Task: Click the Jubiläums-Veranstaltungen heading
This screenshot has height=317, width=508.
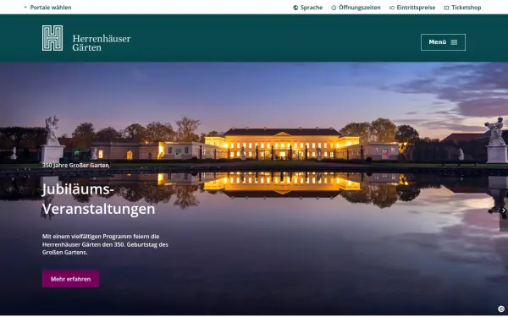Action: 98,199
